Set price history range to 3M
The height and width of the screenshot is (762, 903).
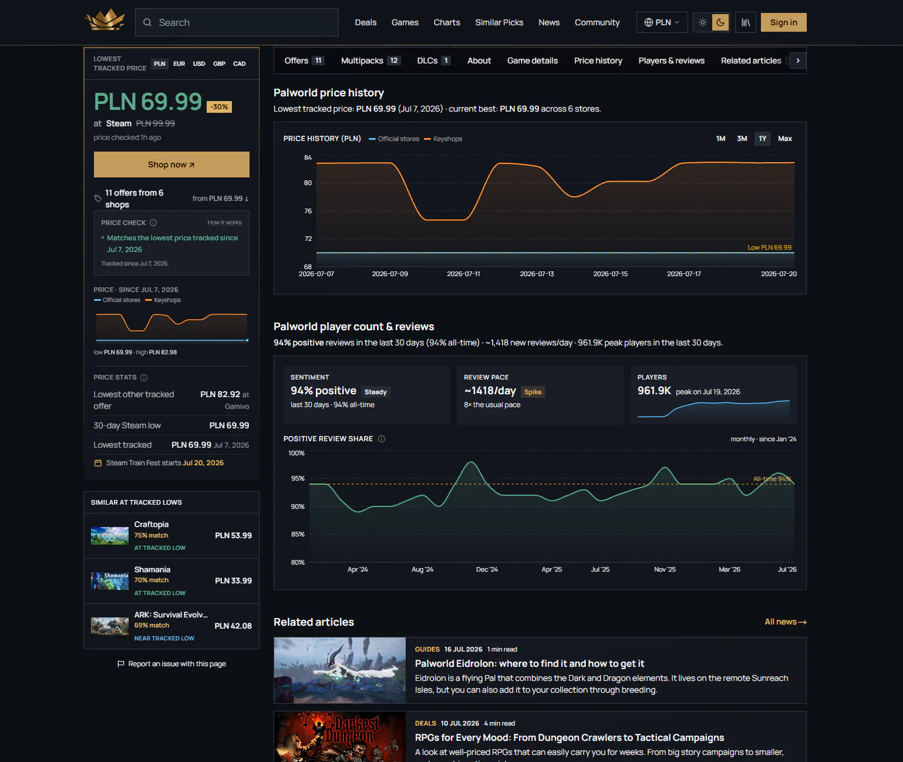tap(742, 139)
